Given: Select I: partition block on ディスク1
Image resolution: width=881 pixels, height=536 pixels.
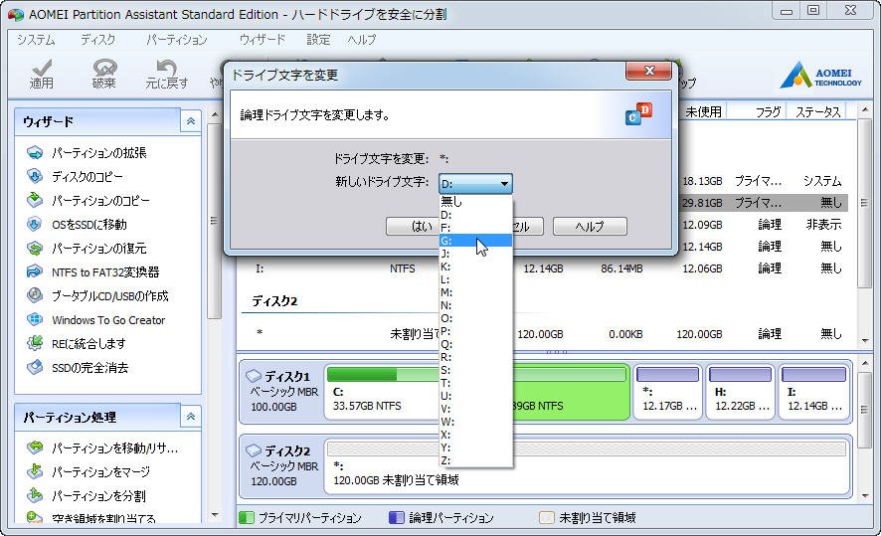Looking at the screenshot, I should tap(814, 392).
